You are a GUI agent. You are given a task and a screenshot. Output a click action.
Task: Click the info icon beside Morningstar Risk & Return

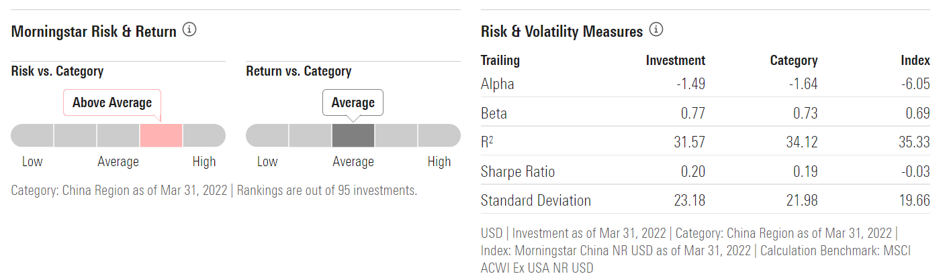[x=189, y=30]
